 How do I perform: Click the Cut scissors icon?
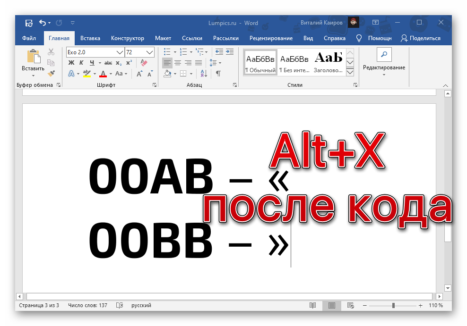[51, 52]
